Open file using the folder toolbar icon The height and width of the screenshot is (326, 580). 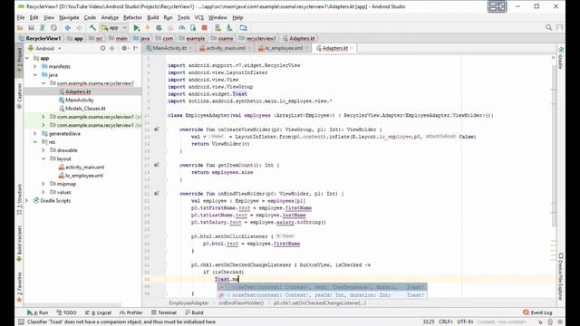(20, 28)
